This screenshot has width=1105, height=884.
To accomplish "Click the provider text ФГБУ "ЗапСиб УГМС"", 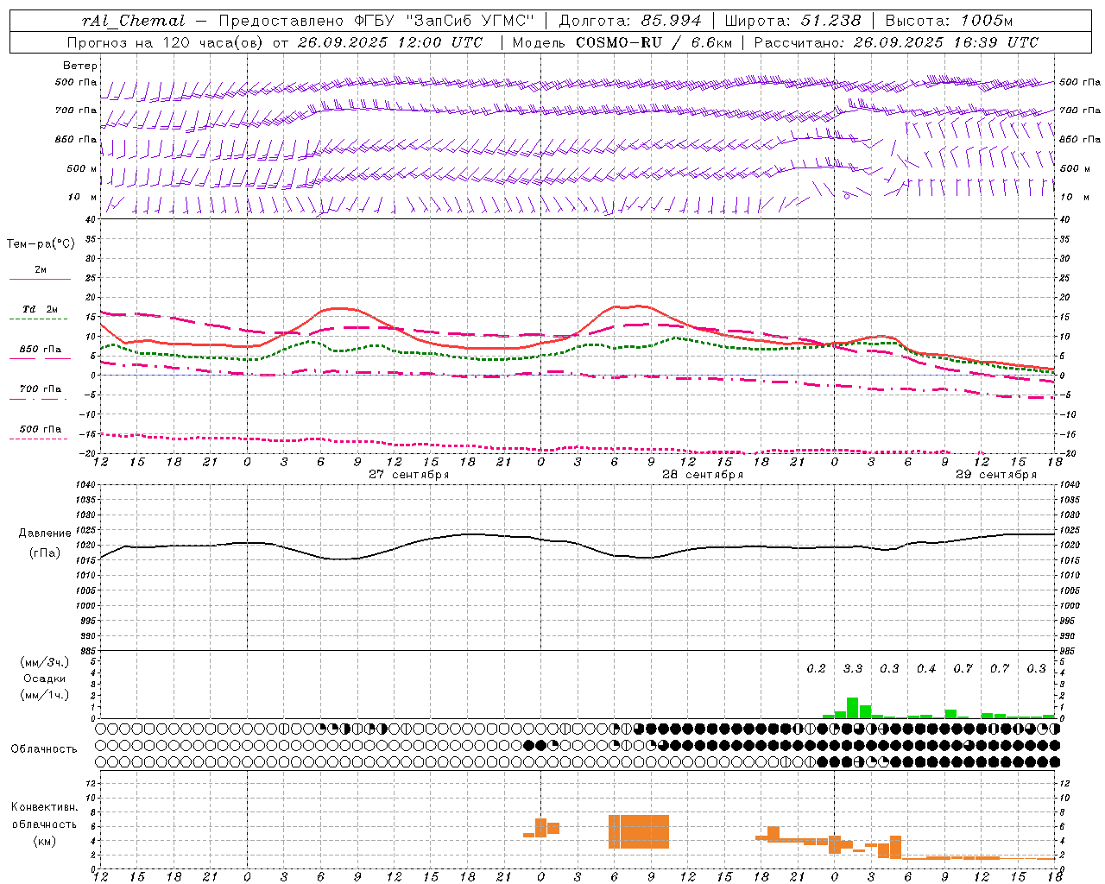I will pos(445,21).
